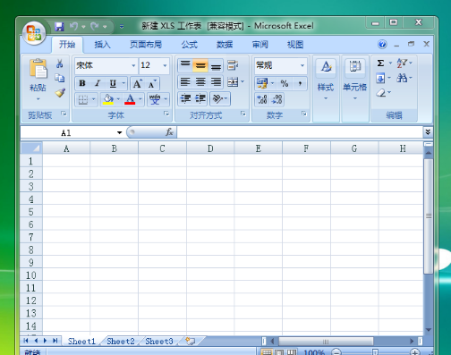Image resolution: width=451 pixels, height=355 pixels.
Task: Increase decimal places
Action: tap(262, 99)
